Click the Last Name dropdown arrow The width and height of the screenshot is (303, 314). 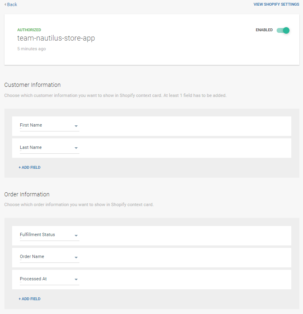point(76,148)
